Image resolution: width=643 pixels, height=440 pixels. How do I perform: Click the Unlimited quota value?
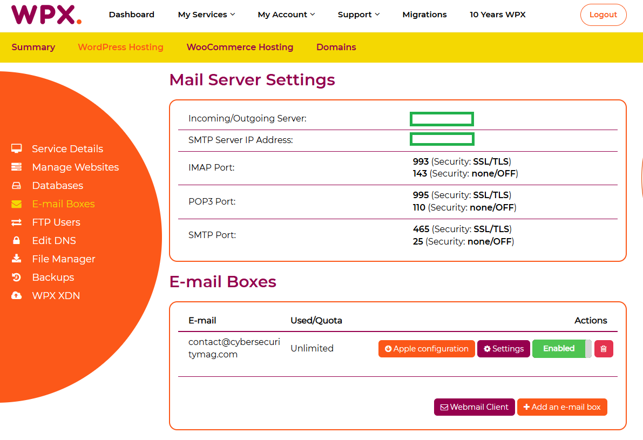tap(312, 348)
